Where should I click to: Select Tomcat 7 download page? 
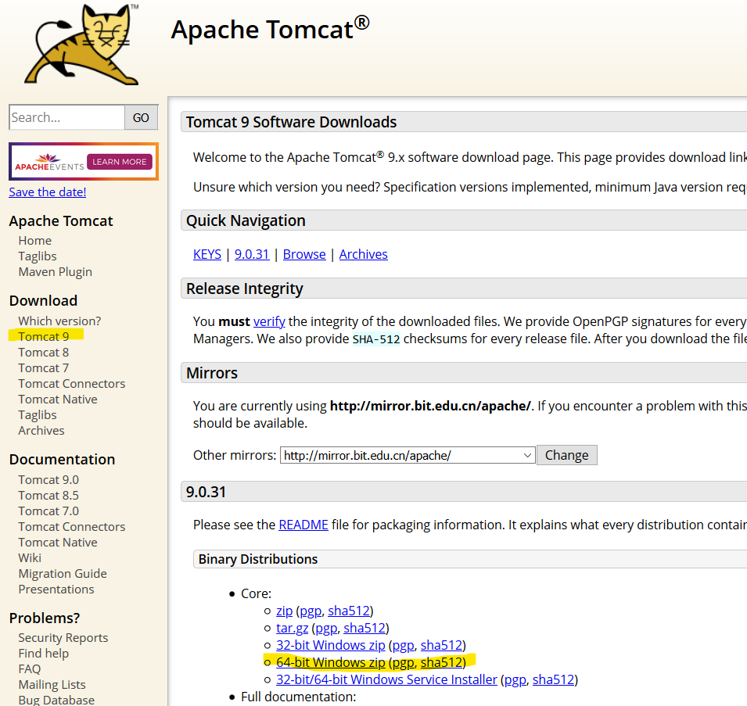coord(44,368)
